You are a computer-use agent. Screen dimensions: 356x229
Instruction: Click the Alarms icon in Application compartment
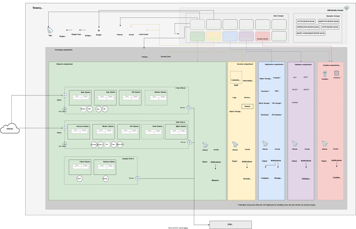(265, 143)
